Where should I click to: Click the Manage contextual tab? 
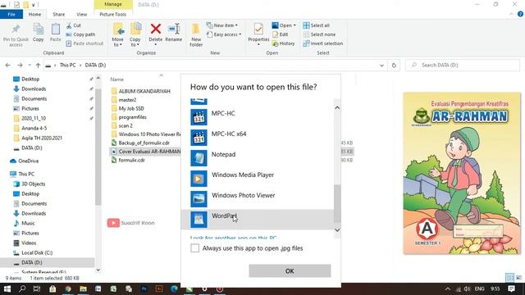113,4
